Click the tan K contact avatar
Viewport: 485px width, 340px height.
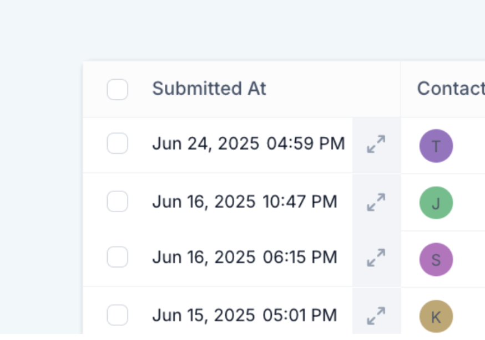coord(436,316)
